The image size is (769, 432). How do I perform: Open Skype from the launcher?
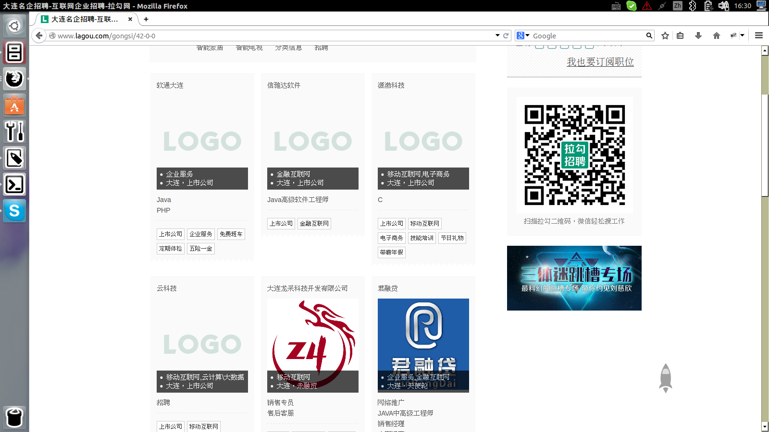pyautogui.click(x=14, y=211)
